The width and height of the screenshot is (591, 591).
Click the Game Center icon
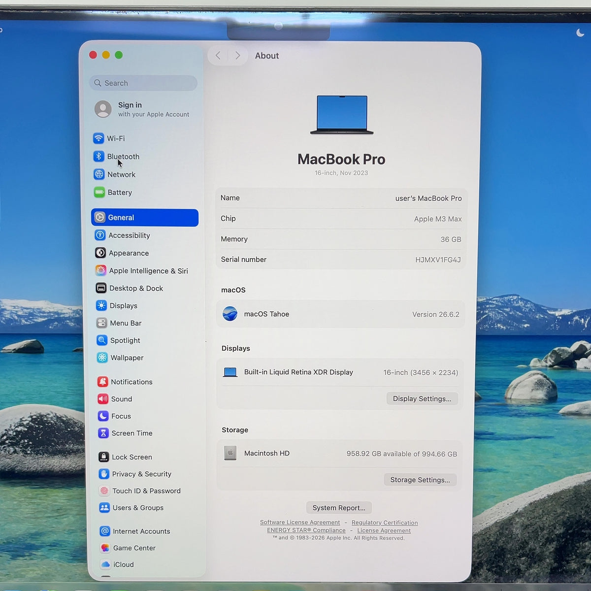coord(105,548)
